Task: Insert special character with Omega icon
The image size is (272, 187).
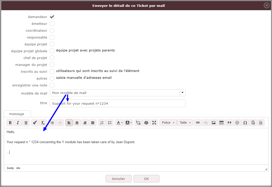Action: tap(245, 123)
